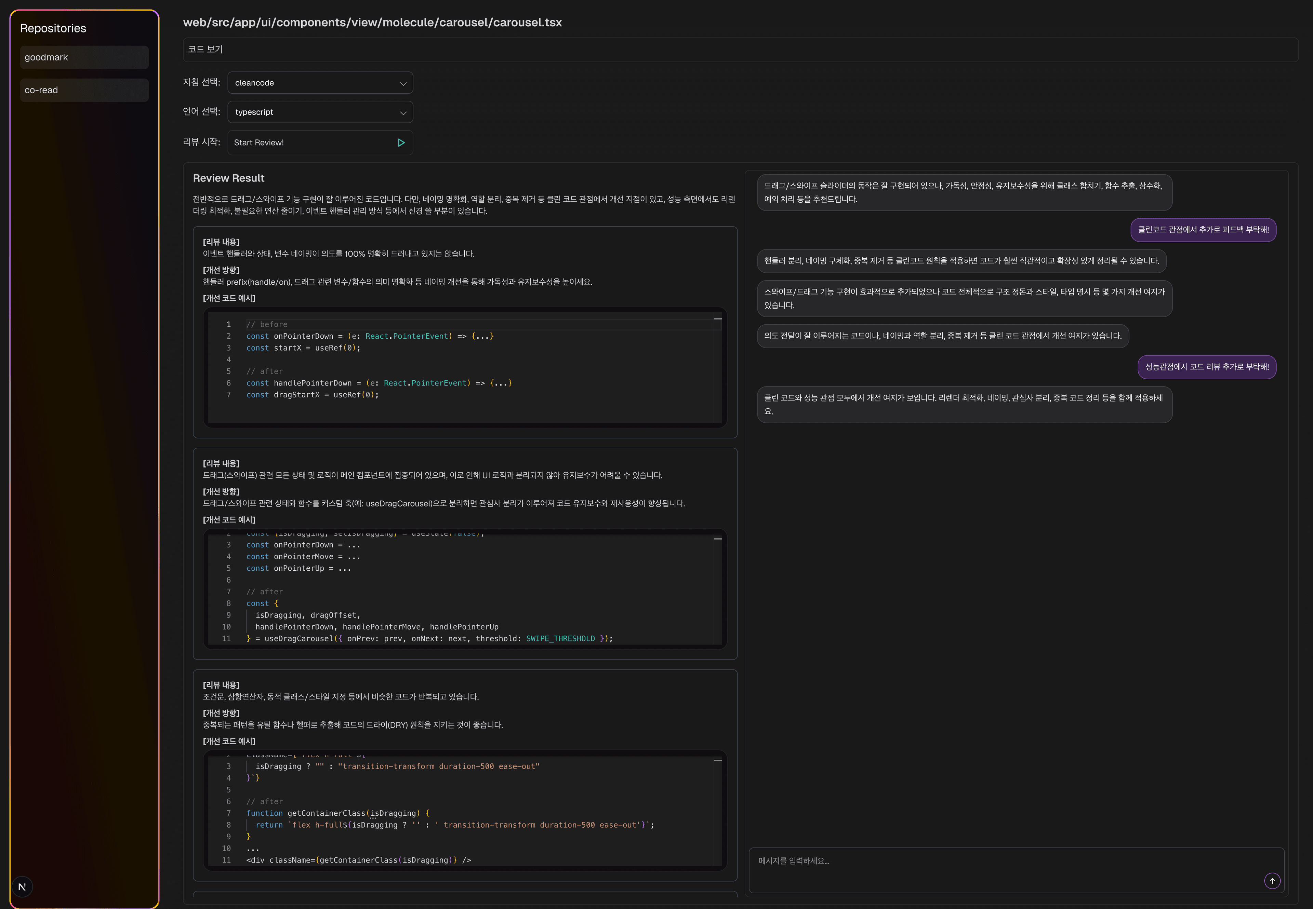Select the co-read repository

pos(84,90)
